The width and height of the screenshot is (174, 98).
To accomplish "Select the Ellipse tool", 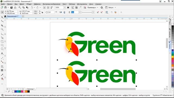I will pyautogui.click(x=2, y=45).
